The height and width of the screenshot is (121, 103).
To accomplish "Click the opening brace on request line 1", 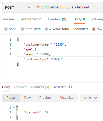I will point(17,40).
